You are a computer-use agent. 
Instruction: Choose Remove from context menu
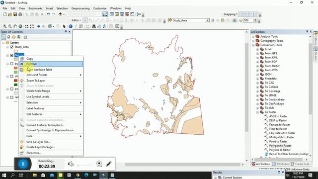click(x=51, y=64)
